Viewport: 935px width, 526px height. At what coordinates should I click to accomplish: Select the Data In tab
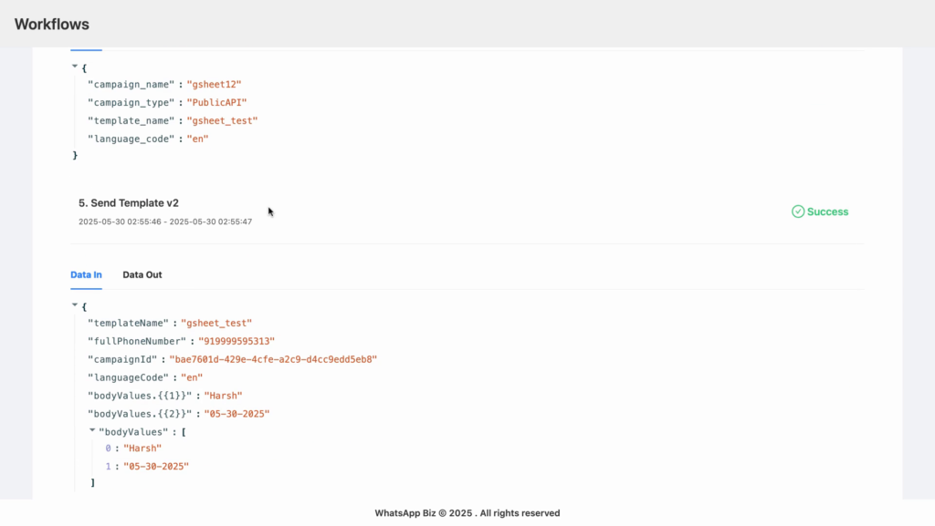click(x=86, y=275)
